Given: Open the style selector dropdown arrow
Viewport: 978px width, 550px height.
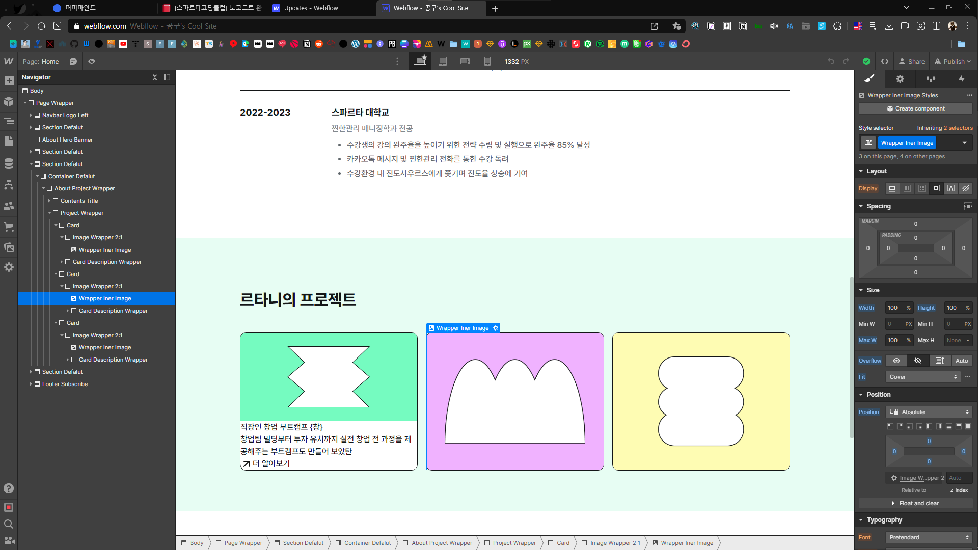Looking at the screenshot, I should coord(965,143).
